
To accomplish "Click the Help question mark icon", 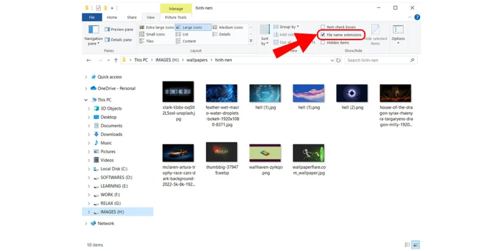I will pyautogui.click(x=417, y=17).
